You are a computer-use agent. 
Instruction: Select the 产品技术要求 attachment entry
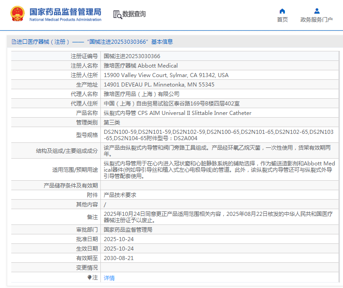coord(120,195)
